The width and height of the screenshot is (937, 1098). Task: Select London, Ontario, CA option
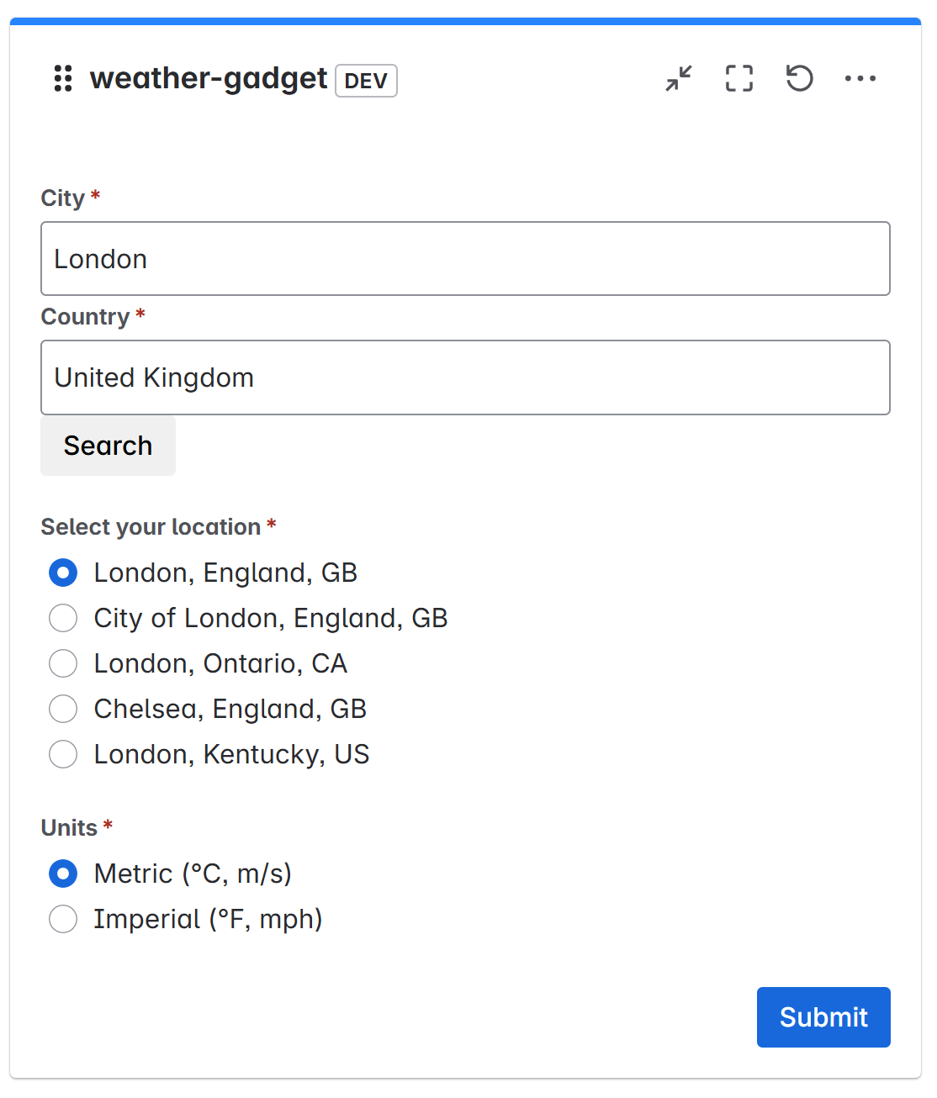[63, 663]
